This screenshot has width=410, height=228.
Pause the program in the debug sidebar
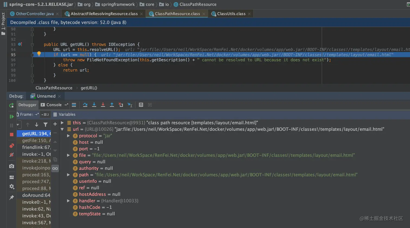[11, 126]
